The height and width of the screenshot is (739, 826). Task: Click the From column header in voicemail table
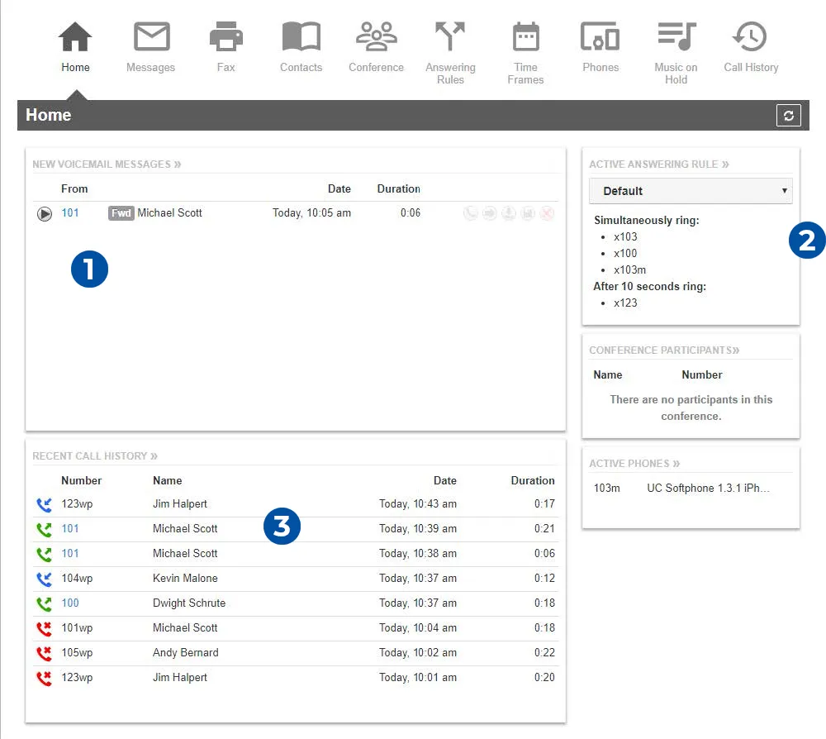pyautogui.click(x=74, y=188)
